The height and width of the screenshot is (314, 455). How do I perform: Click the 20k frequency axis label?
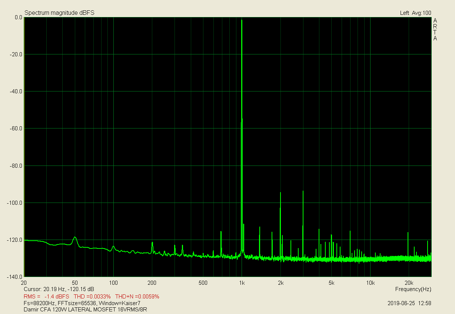409,283
